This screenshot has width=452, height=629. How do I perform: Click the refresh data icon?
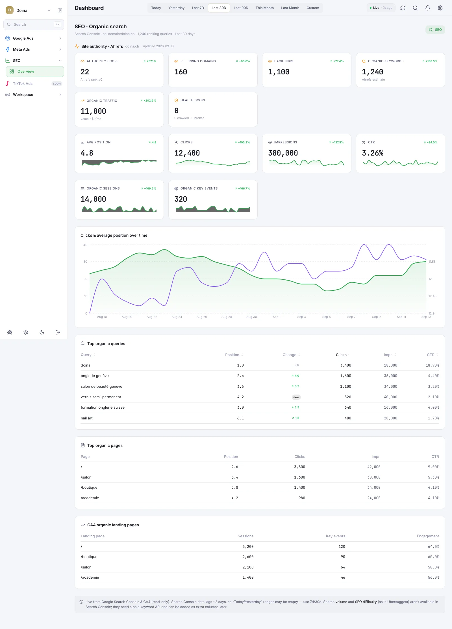coord(403,8)
